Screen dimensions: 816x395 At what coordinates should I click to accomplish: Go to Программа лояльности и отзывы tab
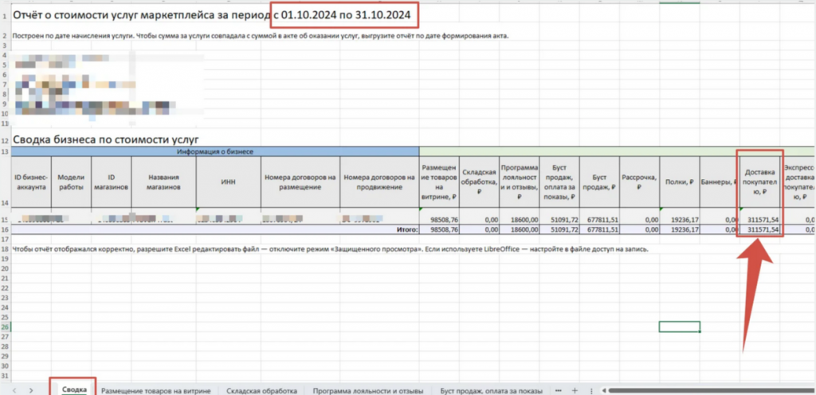coord(367,390)
